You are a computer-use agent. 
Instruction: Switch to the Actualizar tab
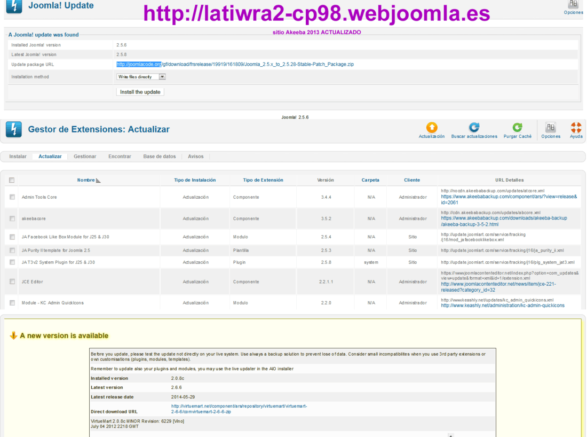coord(50,157)
